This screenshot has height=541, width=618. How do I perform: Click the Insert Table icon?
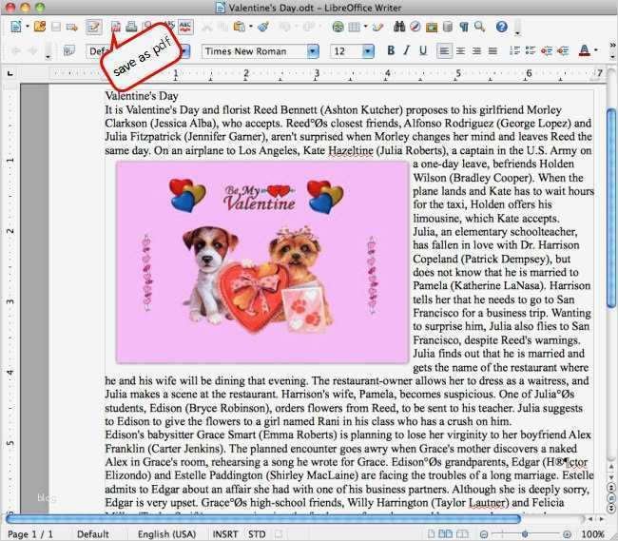click(356, 27)
